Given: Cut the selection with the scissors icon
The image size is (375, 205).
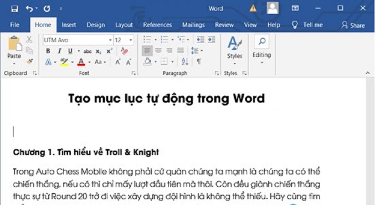Looking at the screenshot, I should click(x=29, y=40).
